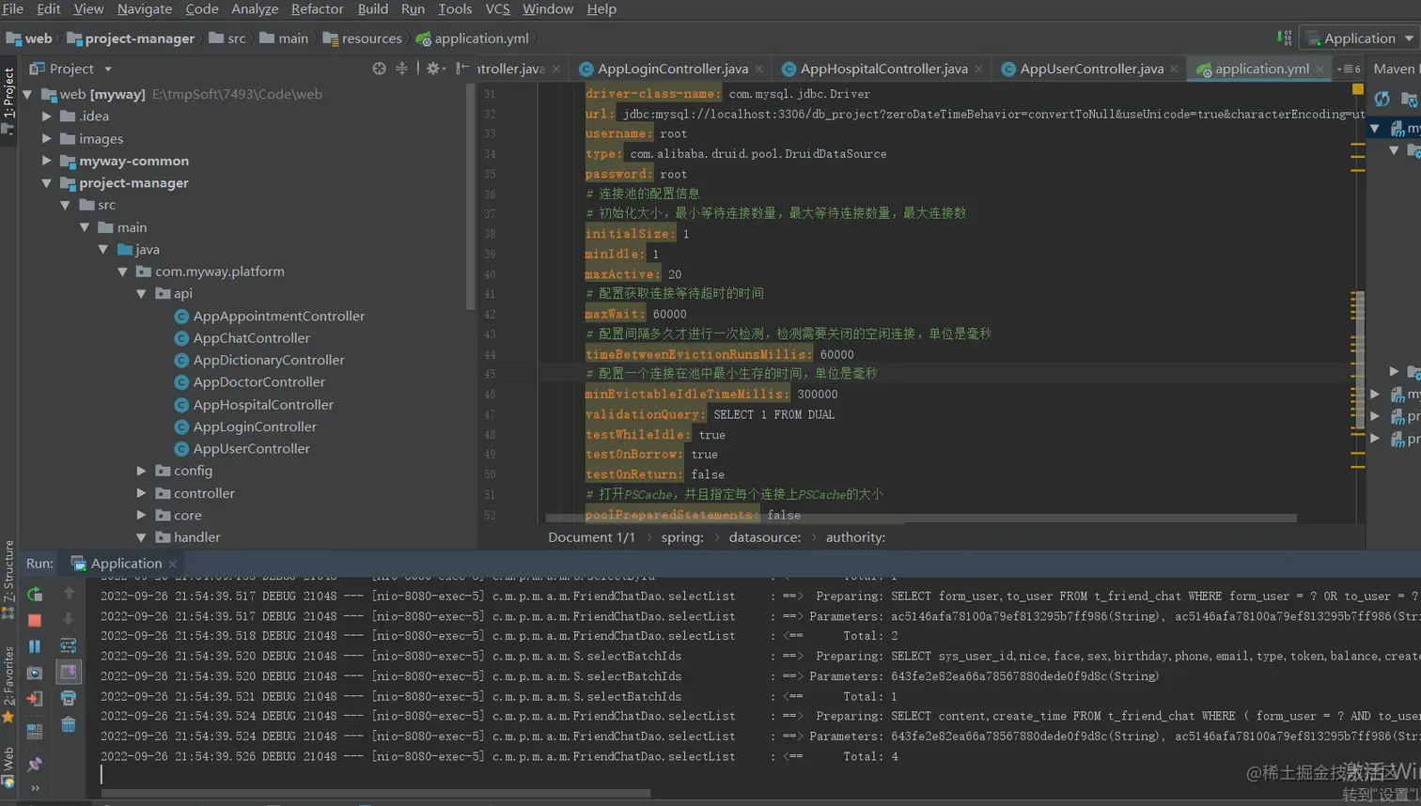Print the console output using the printer icon
1421x806 pixels.
pyautogui.click(x=69, y=698)
